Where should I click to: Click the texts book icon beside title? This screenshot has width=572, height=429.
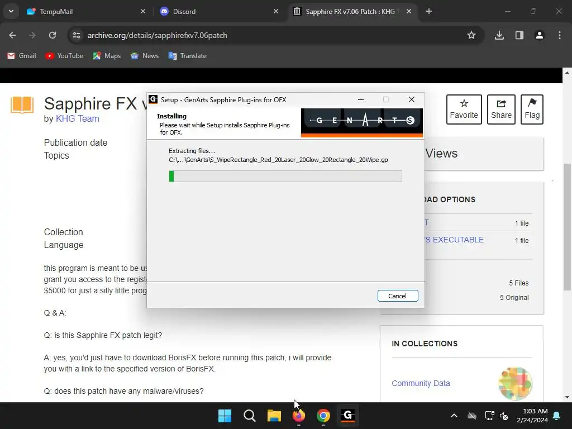(22, 105)
